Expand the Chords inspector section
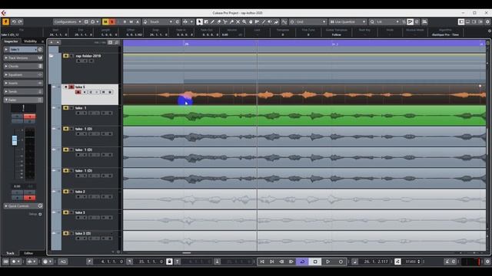Image resolution: width=492 pixels, height=276 pixels. (x=23, y=67)
